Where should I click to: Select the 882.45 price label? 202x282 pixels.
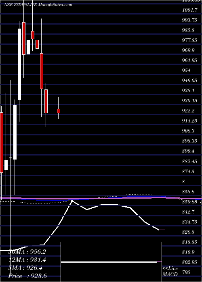point(189,161)
